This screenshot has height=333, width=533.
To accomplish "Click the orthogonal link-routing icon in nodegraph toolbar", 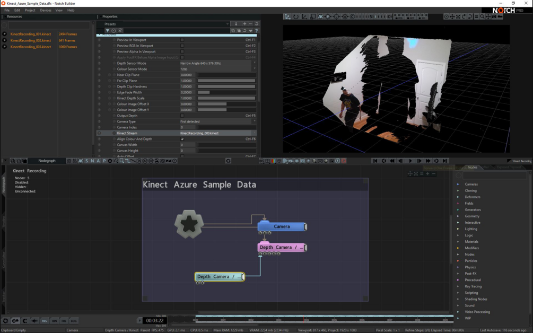I will click(127, 161).
